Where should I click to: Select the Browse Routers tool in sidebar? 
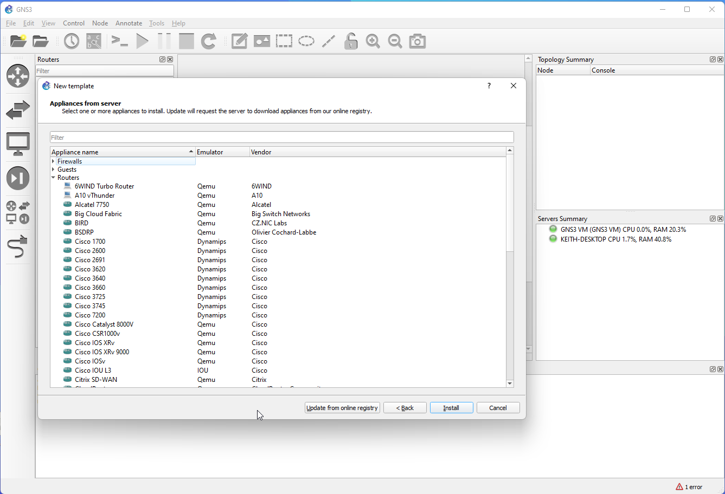[18, 76]
